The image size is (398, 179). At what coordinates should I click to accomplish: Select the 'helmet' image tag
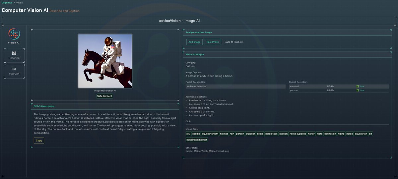[224, 134]
